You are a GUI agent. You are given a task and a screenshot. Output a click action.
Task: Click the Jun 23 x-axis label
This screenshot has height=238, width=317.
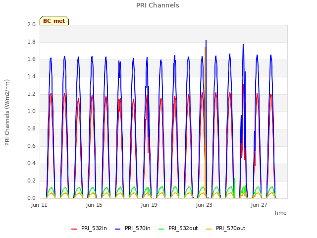tap(204, 205)
